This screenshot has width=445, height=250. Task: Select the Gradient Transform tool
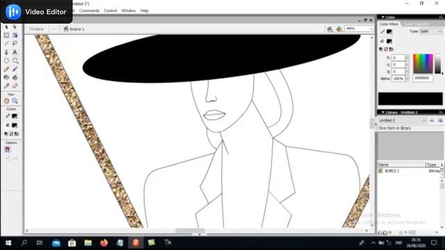click(x=15, y=35)
